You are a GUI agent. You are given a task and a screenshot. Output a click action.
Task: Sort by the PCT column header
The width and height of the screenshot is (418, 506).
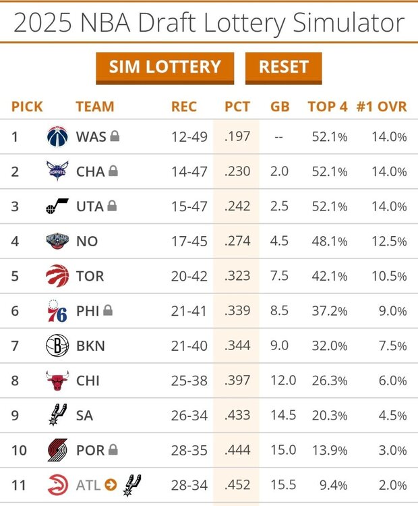pyautogui.click(x=237, y=107)
